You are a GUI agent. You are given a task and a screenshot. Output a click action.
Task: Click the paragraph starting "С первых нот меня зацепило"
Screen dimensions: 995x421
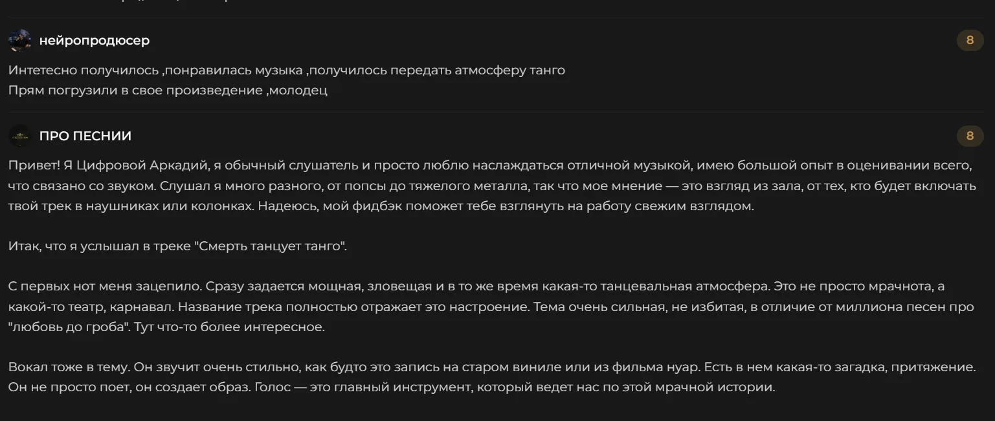coord(491,307)
